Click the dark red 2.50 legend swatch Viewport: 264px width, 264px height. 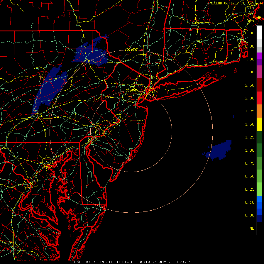259,85
